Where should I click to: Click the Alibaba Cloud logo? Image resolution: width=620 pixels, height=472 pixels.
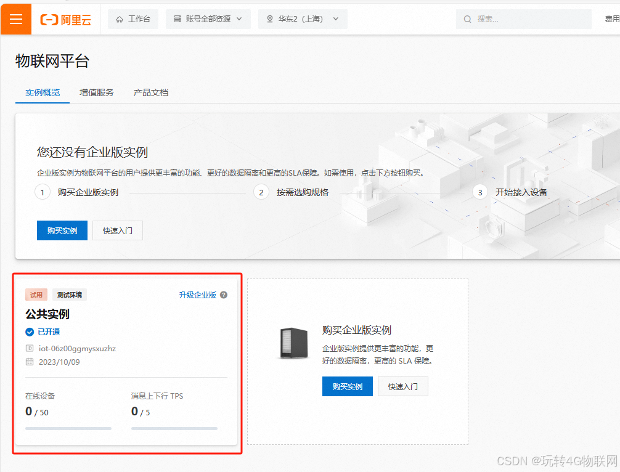pos(66,19)
